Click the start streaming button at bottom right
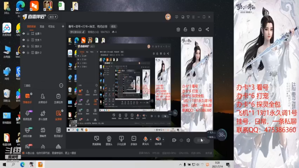299x168 pixels. click(x=202, y=140)
